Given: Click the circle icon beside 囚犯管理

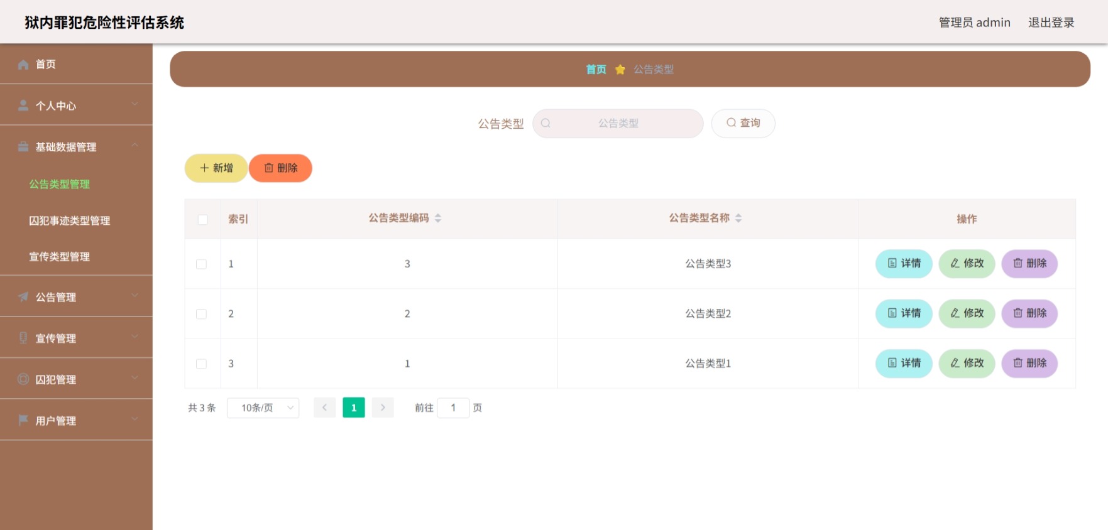Looking at the screenshot, I should tap(23, 379).
